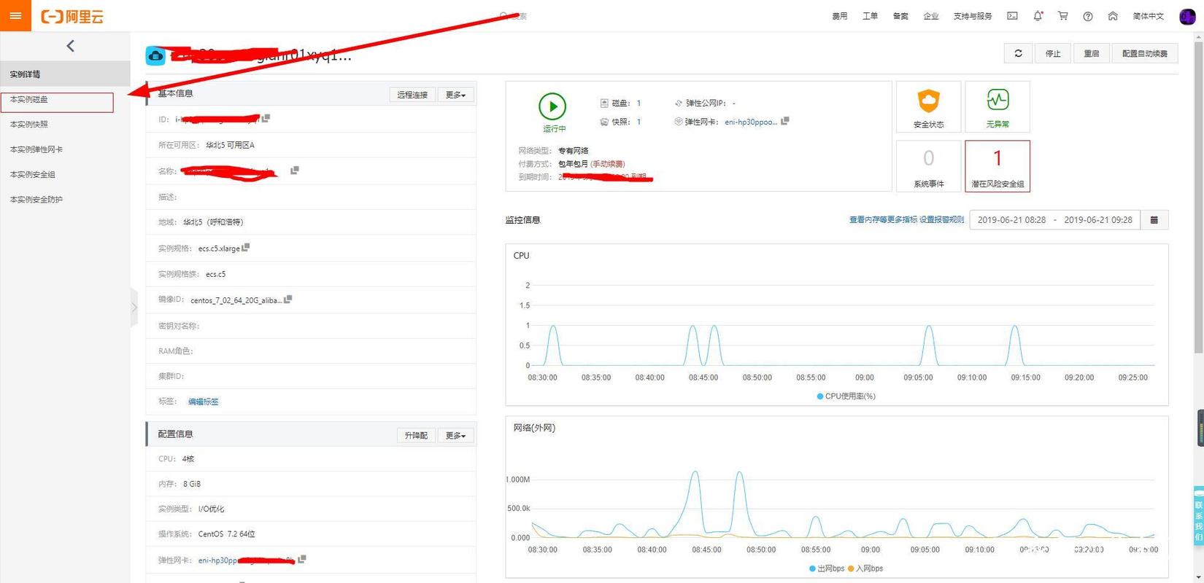Copy the centos image ID with copy icon

[288, 300]
